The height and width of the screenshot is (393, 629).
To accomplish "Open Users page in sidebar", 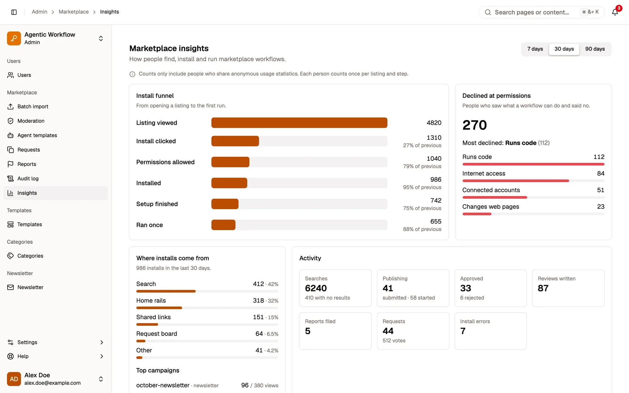I will tap(56, 75).
